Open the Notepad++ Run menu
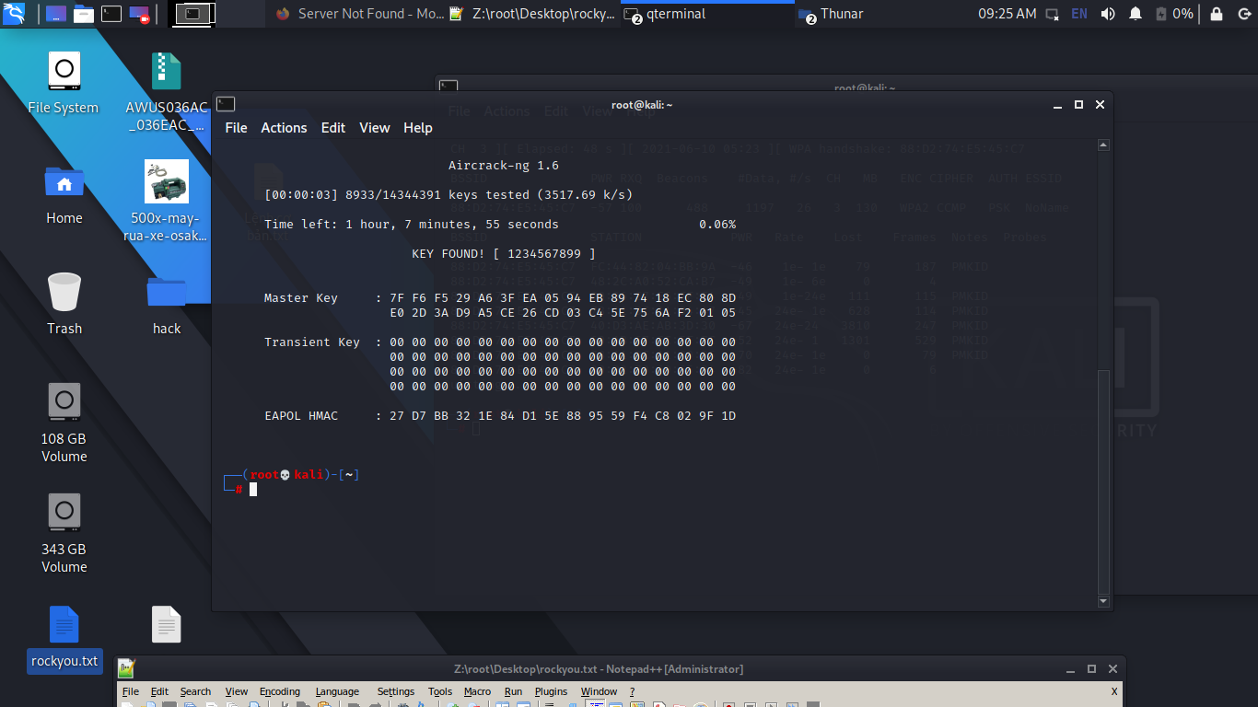The image size is (1258, 707). (x=513, y=691)
